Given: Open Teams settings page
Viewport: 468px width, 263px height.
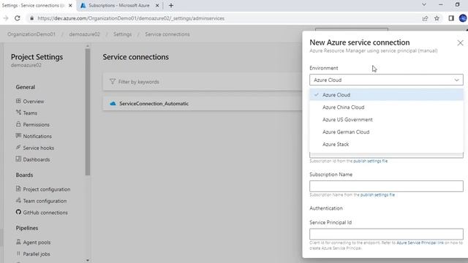Looking at the screenshot, I should point(30,113).
